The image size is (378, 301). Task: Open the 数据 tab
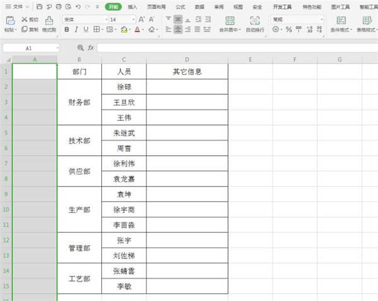[200, 7]
